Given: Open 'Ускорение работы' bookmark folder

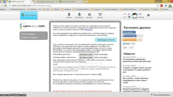Looking at the screenshot, I should tap(81, 9).
